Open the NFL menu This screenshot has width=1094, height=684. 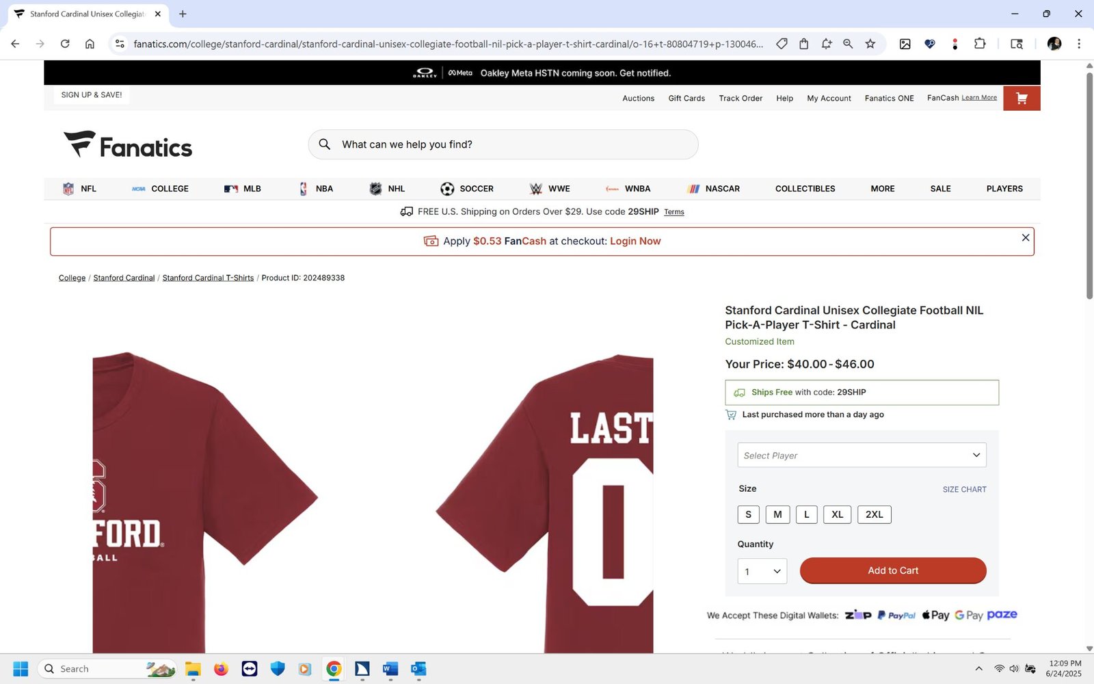point(79,189)
